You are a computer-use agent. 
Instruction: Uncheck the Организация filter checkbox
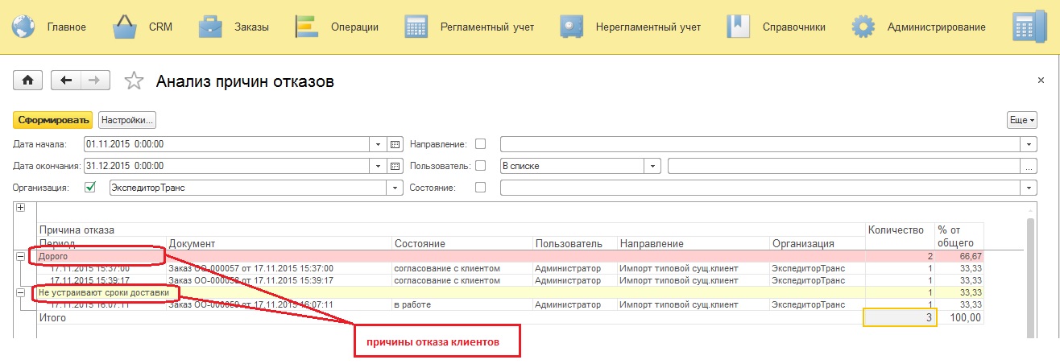pyautogui.click(x=90, y=187)
